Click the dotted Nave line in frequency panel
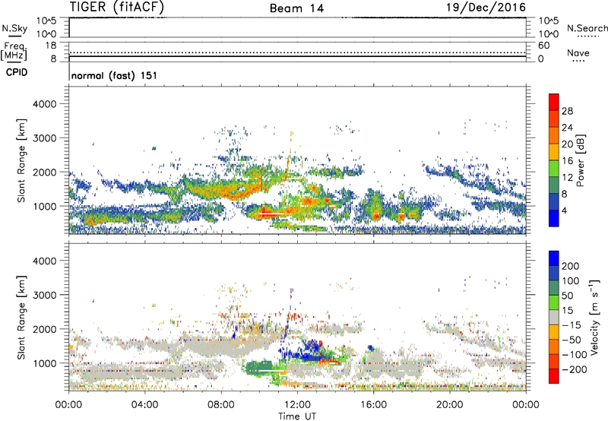Screen dimensions: 608x421 (x=297, y=52)
